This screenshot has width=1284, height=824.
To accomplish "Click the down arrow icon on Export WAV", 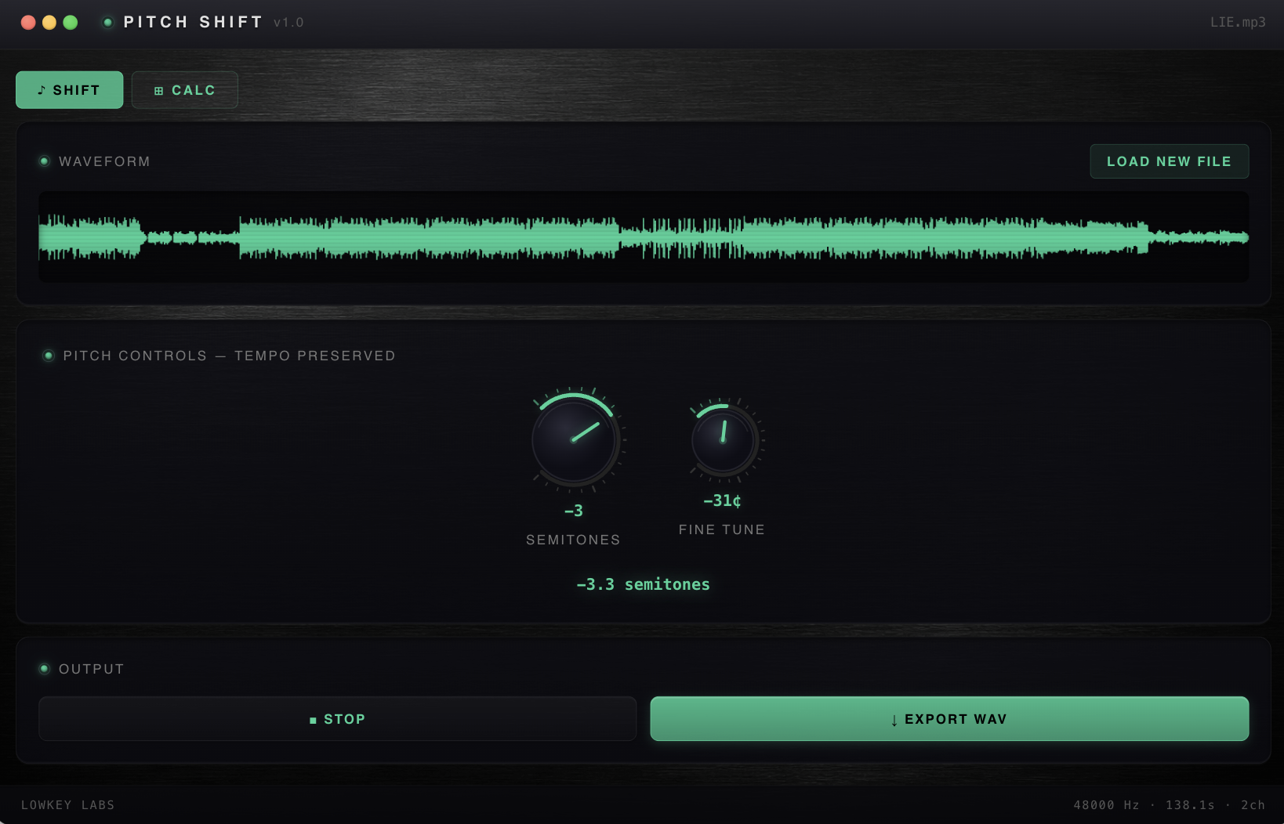I will point(894,720).
